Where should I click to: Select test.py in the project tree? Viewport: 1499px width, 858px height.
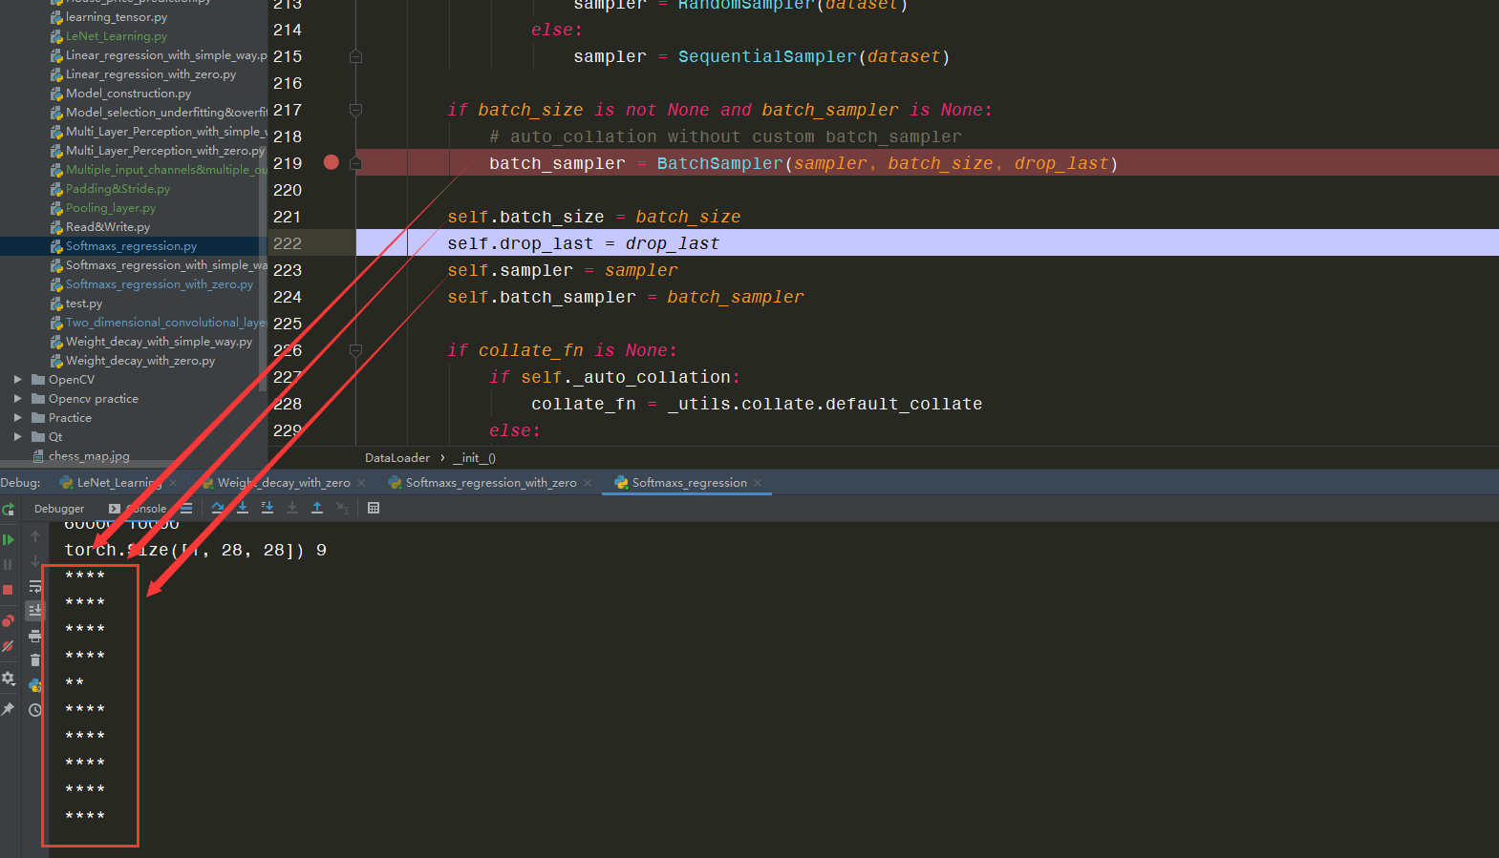[84, 303]
